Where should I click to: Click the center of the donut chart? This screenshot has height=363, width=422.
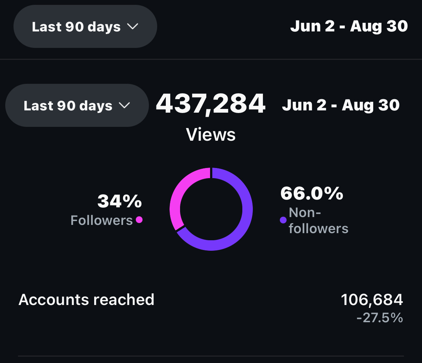[211, 209]
